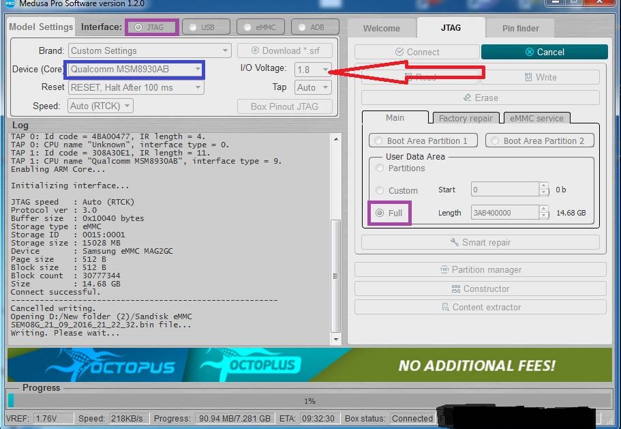The width and height of the screenshot is (621, 429).
Task: Open the Tap Auto dropdown
Action: 313,87
